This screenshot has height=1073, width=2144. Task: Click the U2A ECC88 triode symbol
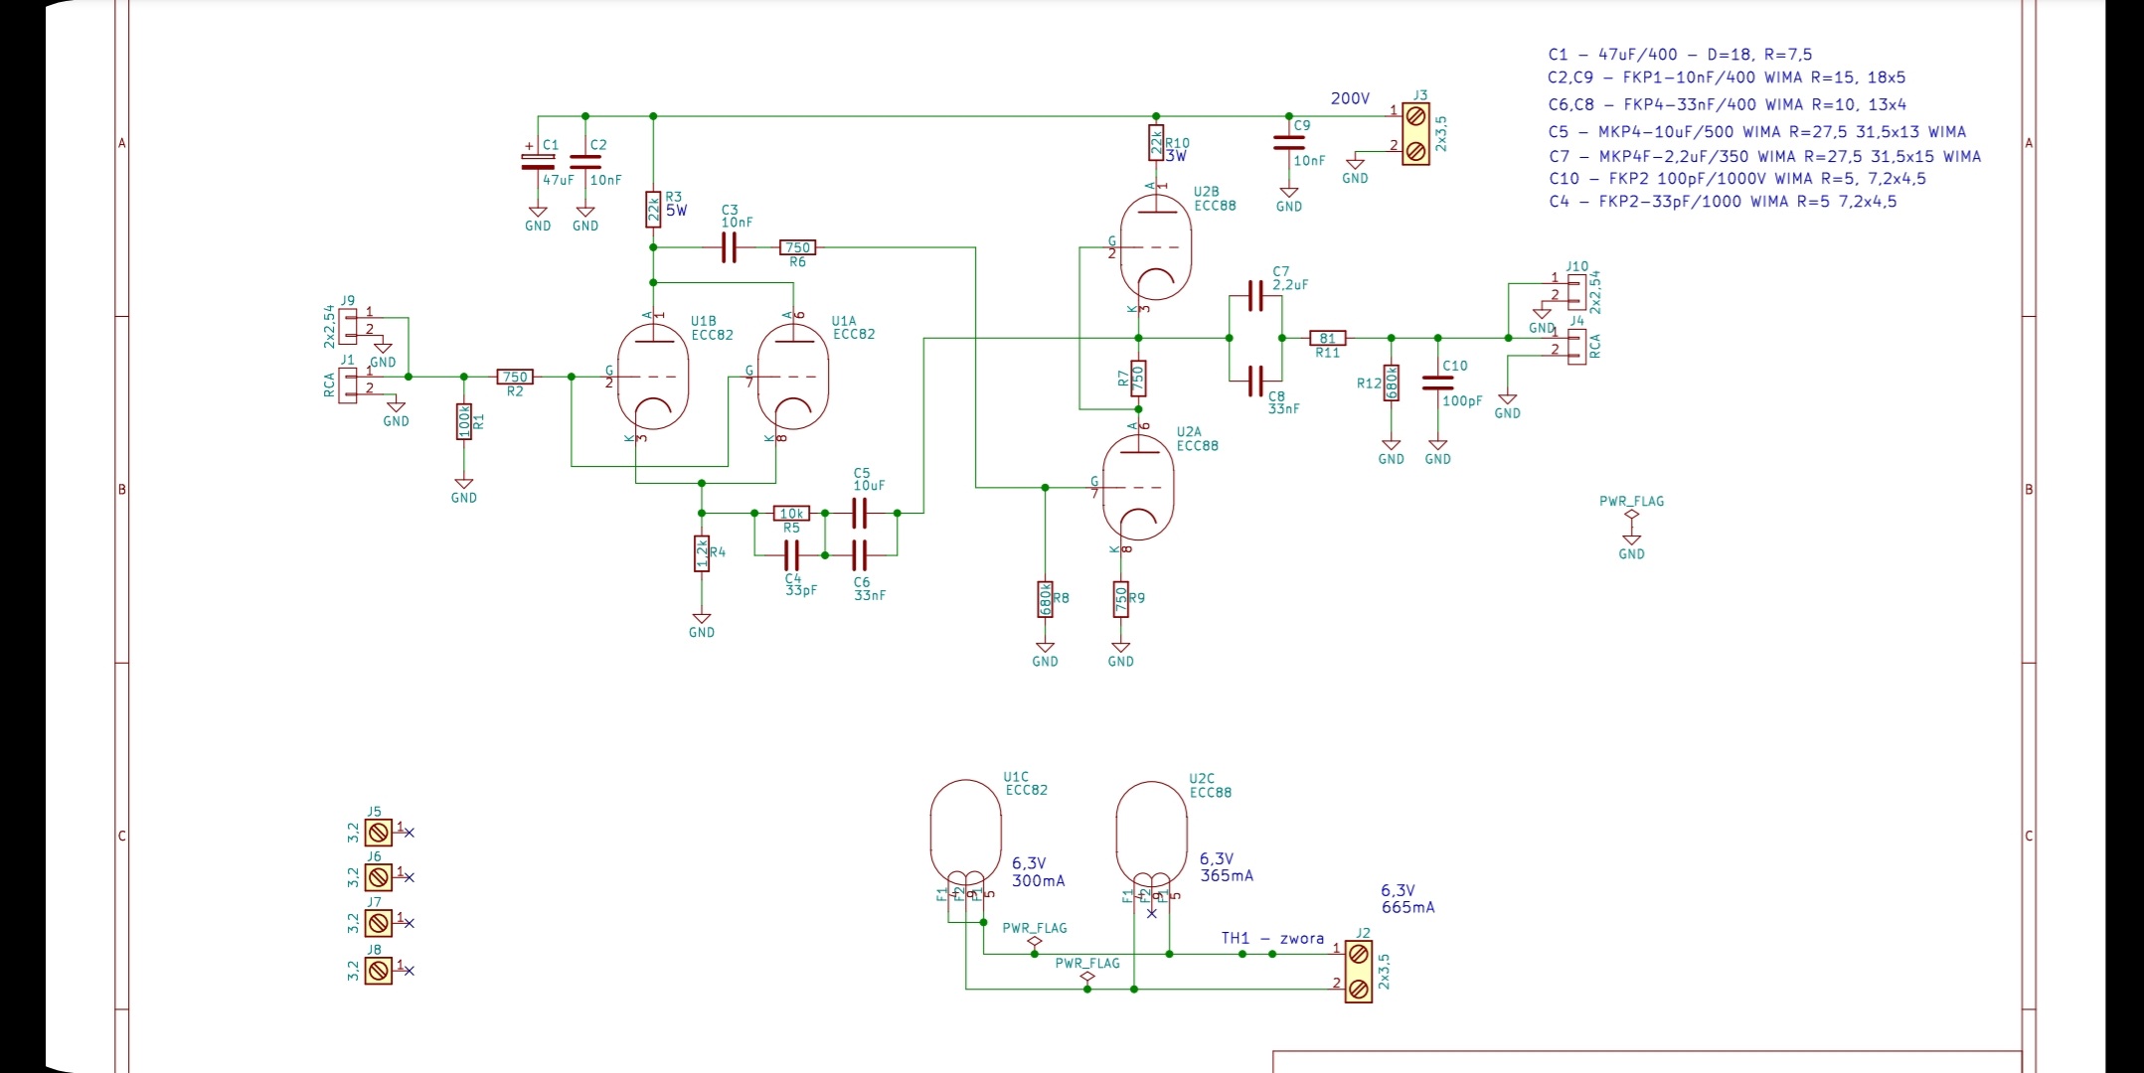tap(1139, 488)
